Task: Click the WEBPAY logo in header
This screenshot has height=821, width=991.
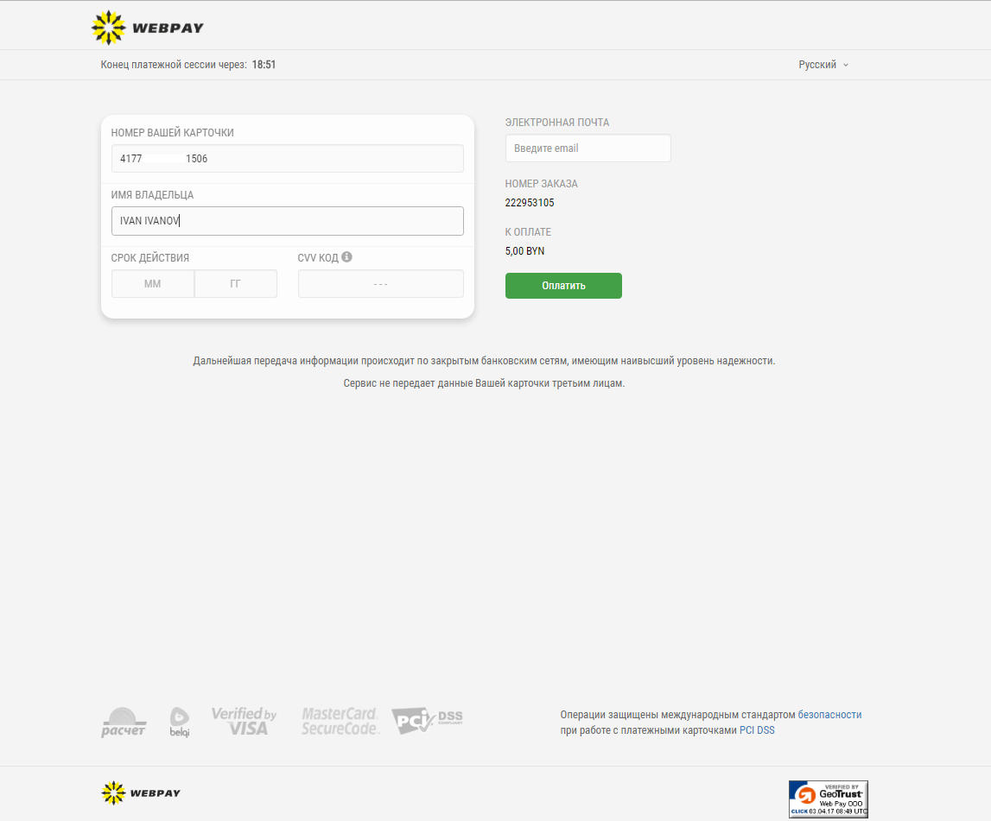Action: tap(147, 28)
